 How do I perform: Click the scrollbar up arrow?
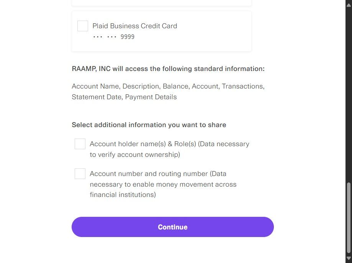click(x=349, y=3)
